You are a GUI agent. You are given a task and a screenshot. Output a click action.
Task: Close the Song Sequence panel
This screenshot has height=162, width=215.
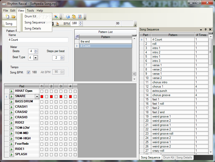click(210, 29)
